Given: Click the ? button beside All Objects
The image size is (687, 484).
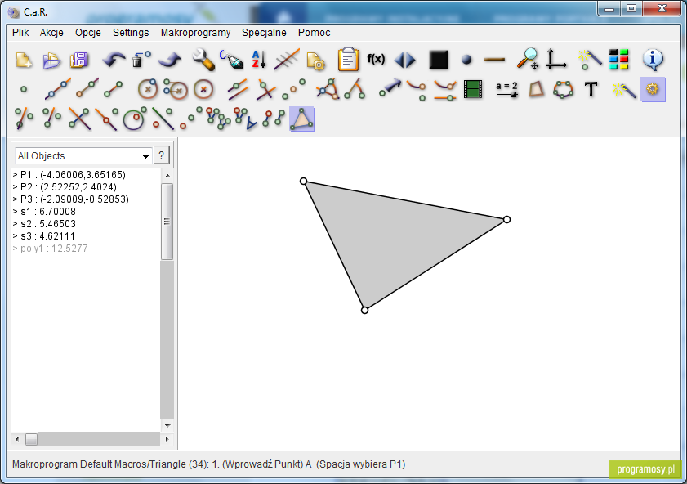Looking at the screenshot, I should [x=161, y=155].
